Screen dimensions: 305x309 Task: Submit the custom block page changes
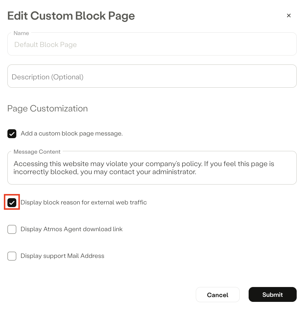273,295
